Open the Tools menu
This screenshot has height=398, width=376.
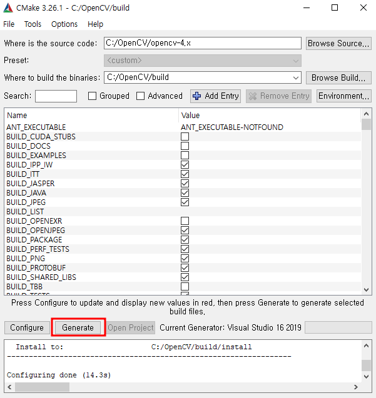pos(33,24)
